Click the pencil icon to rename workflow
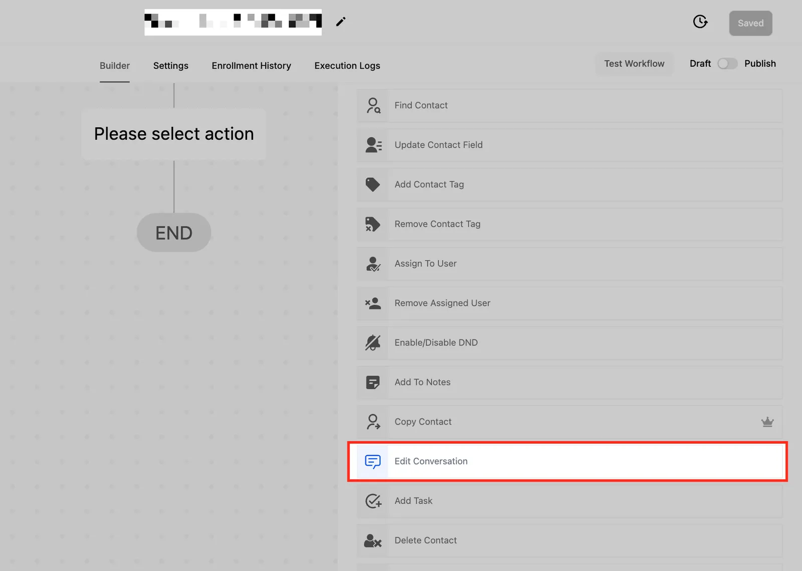 (x=341, y=22)
